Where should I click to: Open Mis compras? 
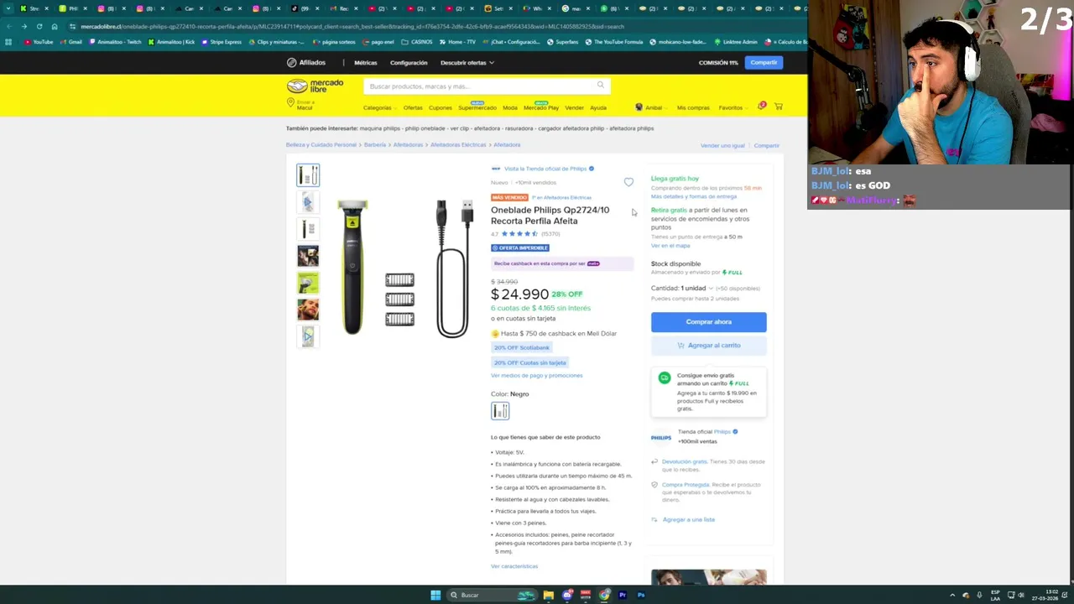click(693, 107)
